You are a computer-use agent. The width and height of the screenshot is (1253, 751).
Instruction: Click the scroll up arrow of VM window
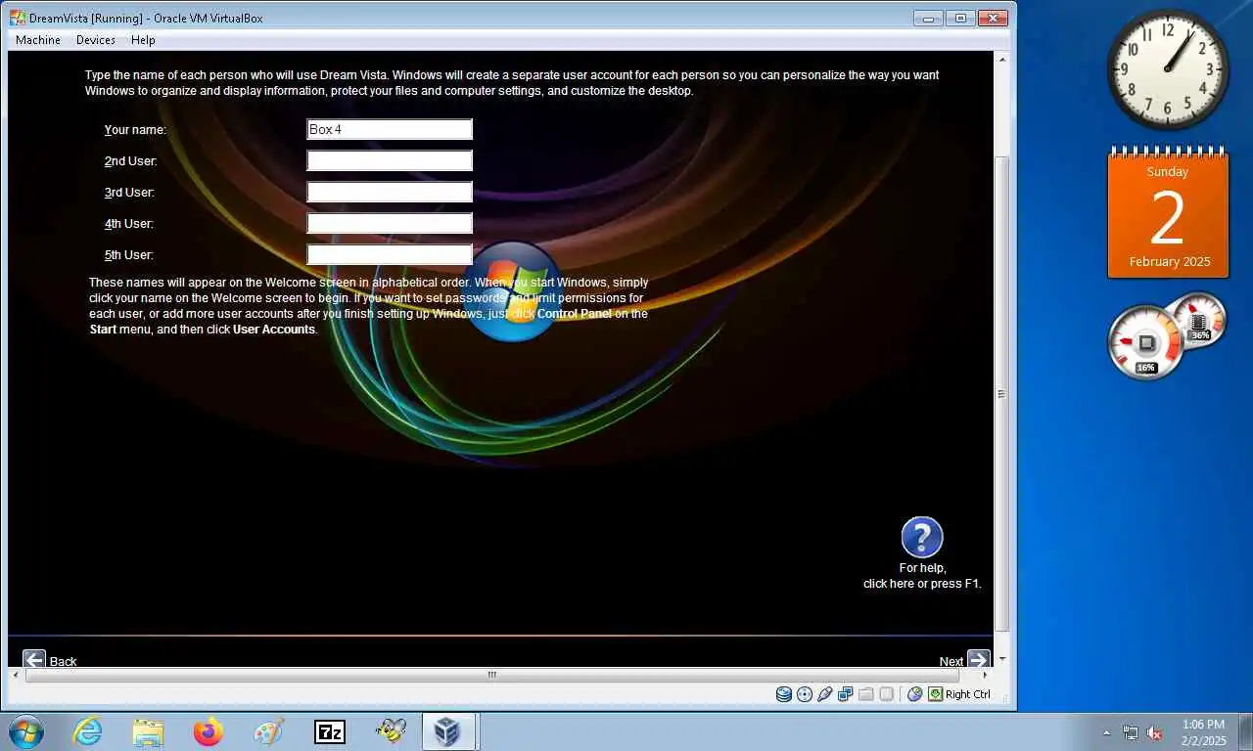1001,59
